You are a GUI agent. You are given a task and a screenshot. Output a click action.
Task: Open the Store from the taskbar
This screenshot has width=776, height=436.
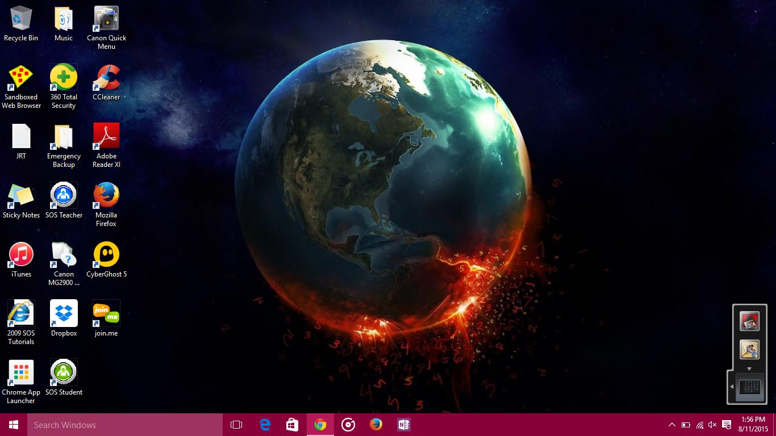293,425
